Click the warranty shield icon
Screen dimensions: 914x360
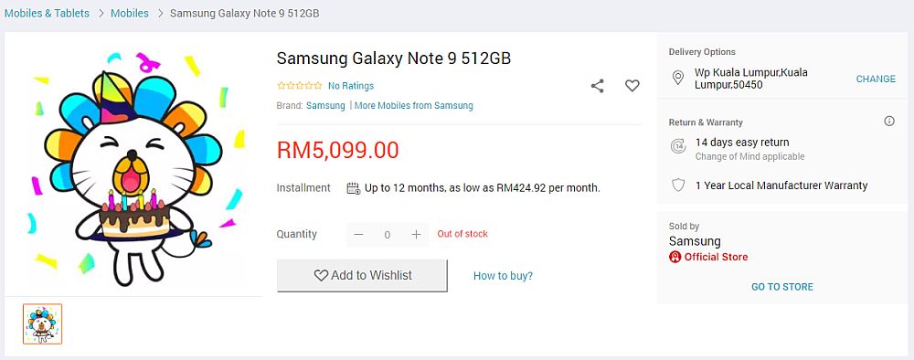[678, 185]
